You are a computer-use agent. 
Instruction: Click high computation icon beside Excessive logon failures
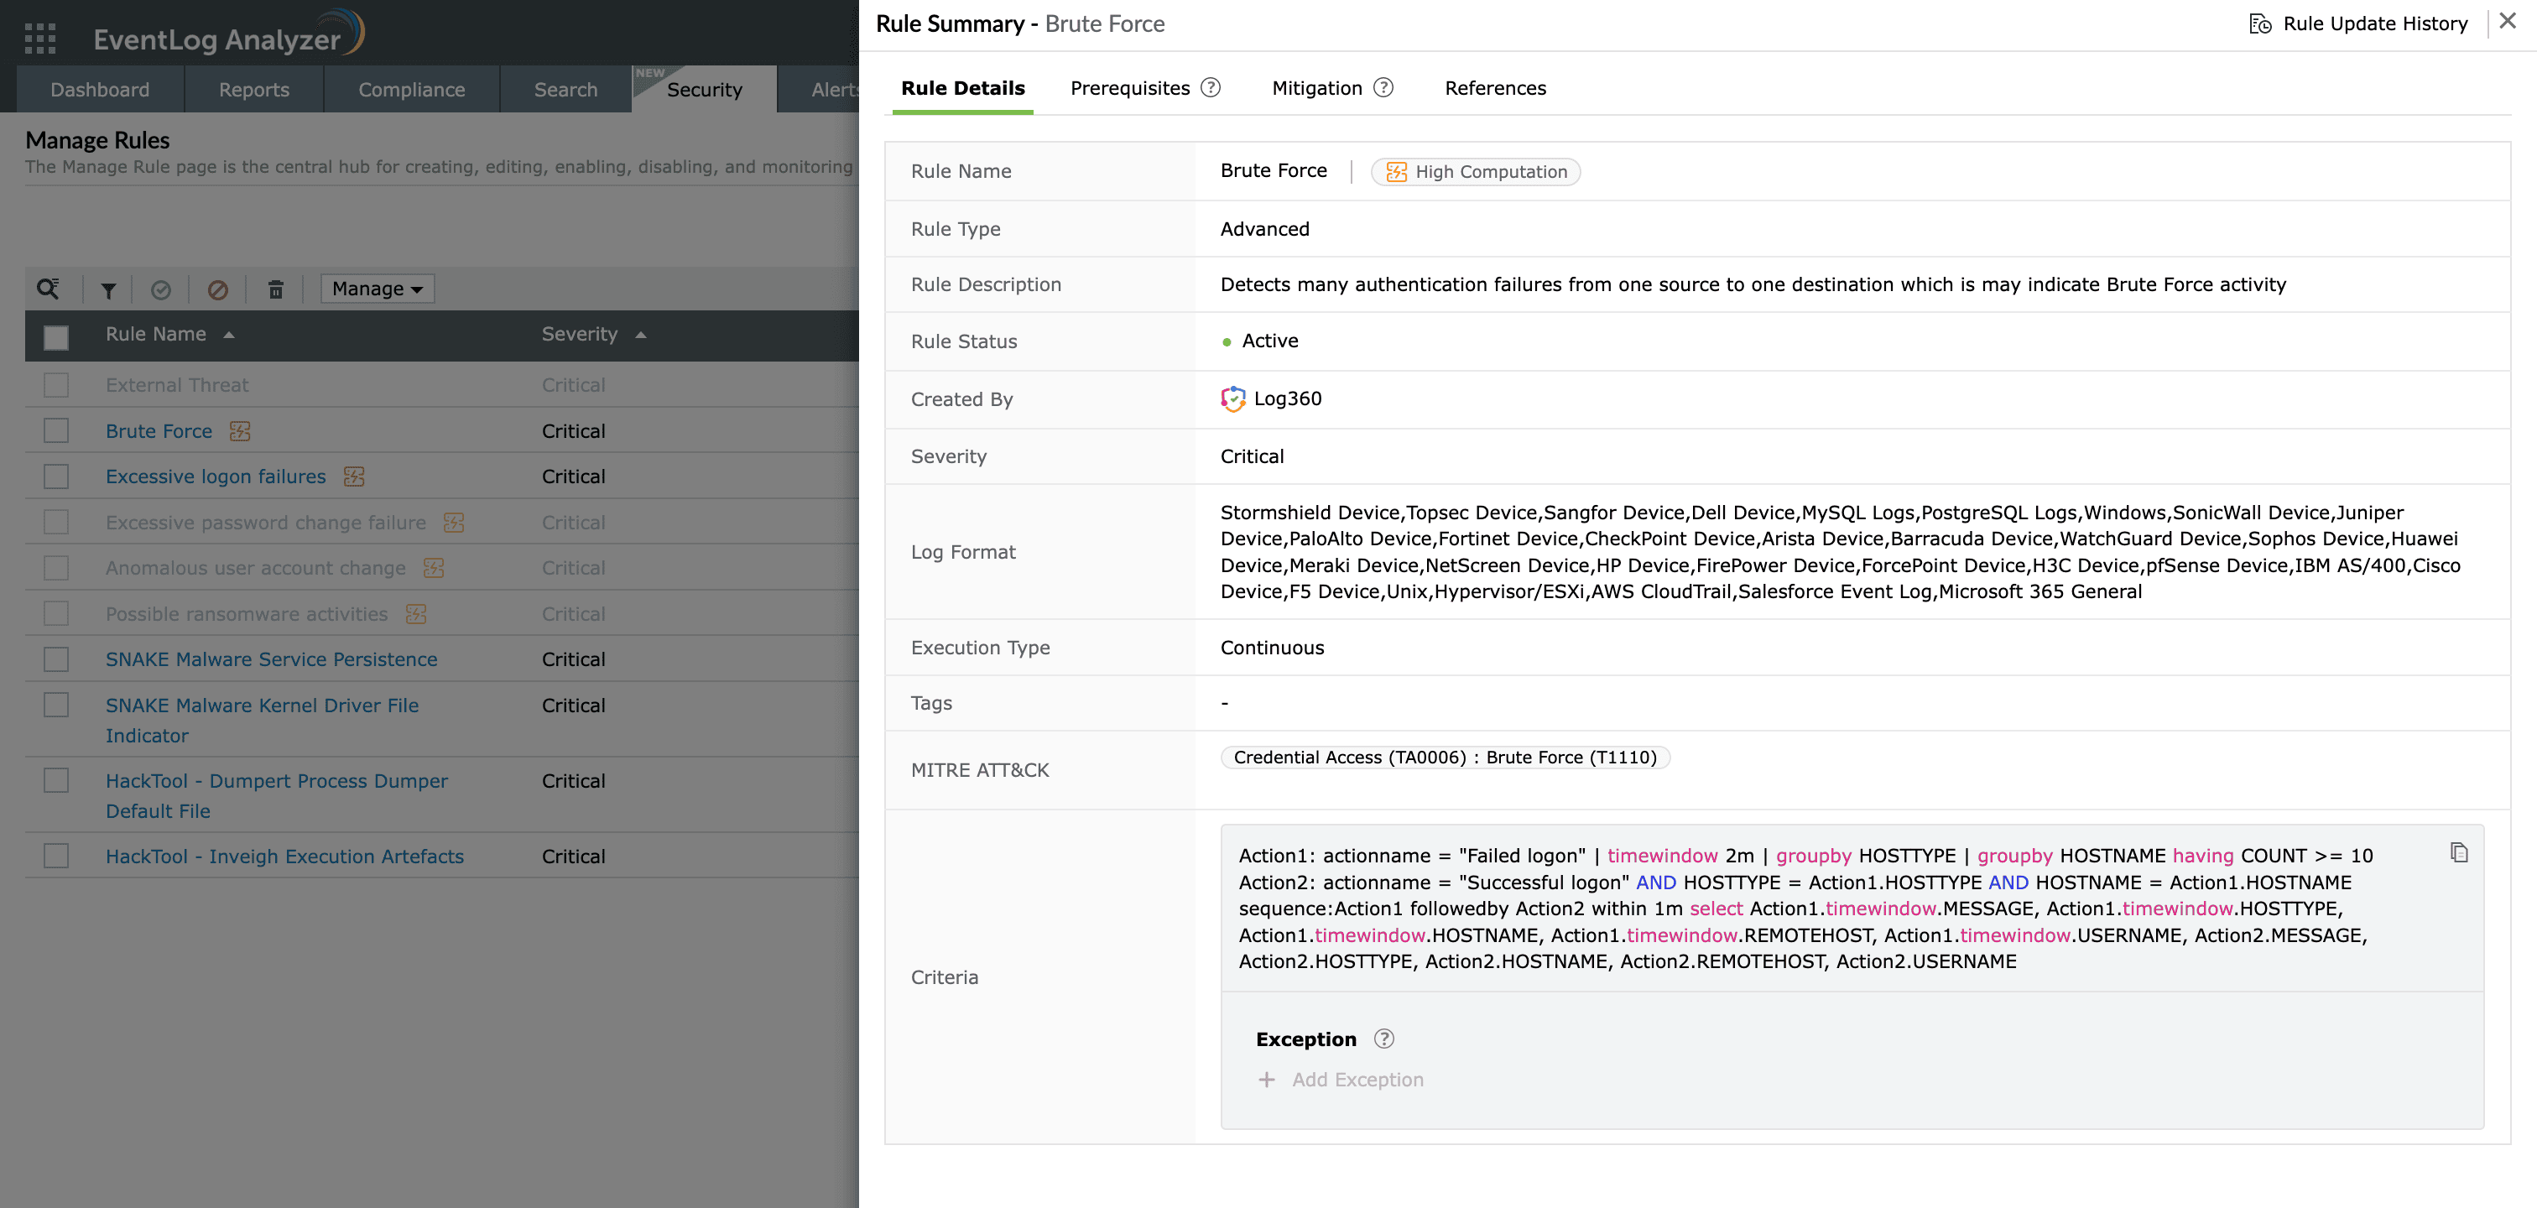353,476
